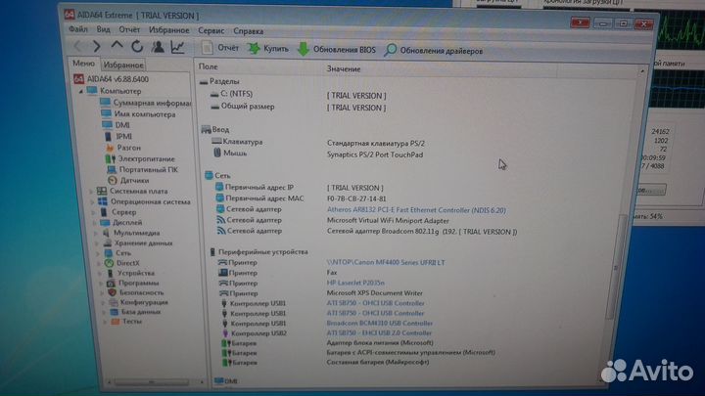Go back with the toolbar left arrow
Viewport: 705px width, 396px height.
pos(77,46)
